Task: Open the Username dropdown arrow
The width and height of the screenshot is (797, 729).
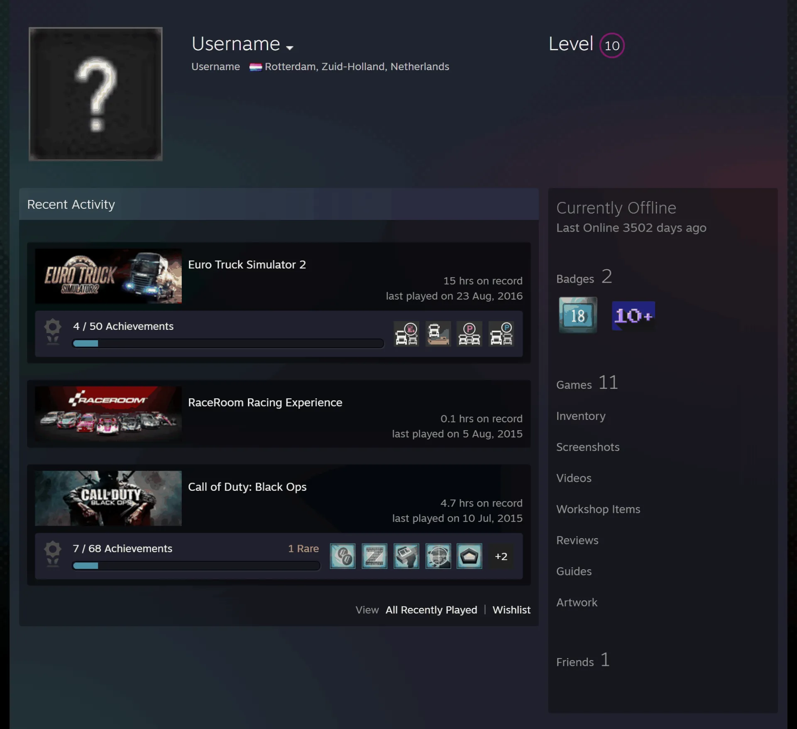Action: click(290, 48)
